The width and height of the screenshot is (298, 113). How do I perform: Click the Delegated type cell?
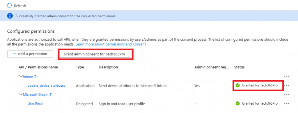point(84,104)
